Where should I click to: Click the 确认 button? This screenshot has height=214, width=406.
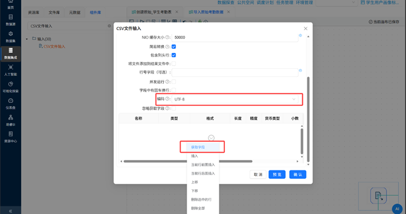(x=298, y=175)
